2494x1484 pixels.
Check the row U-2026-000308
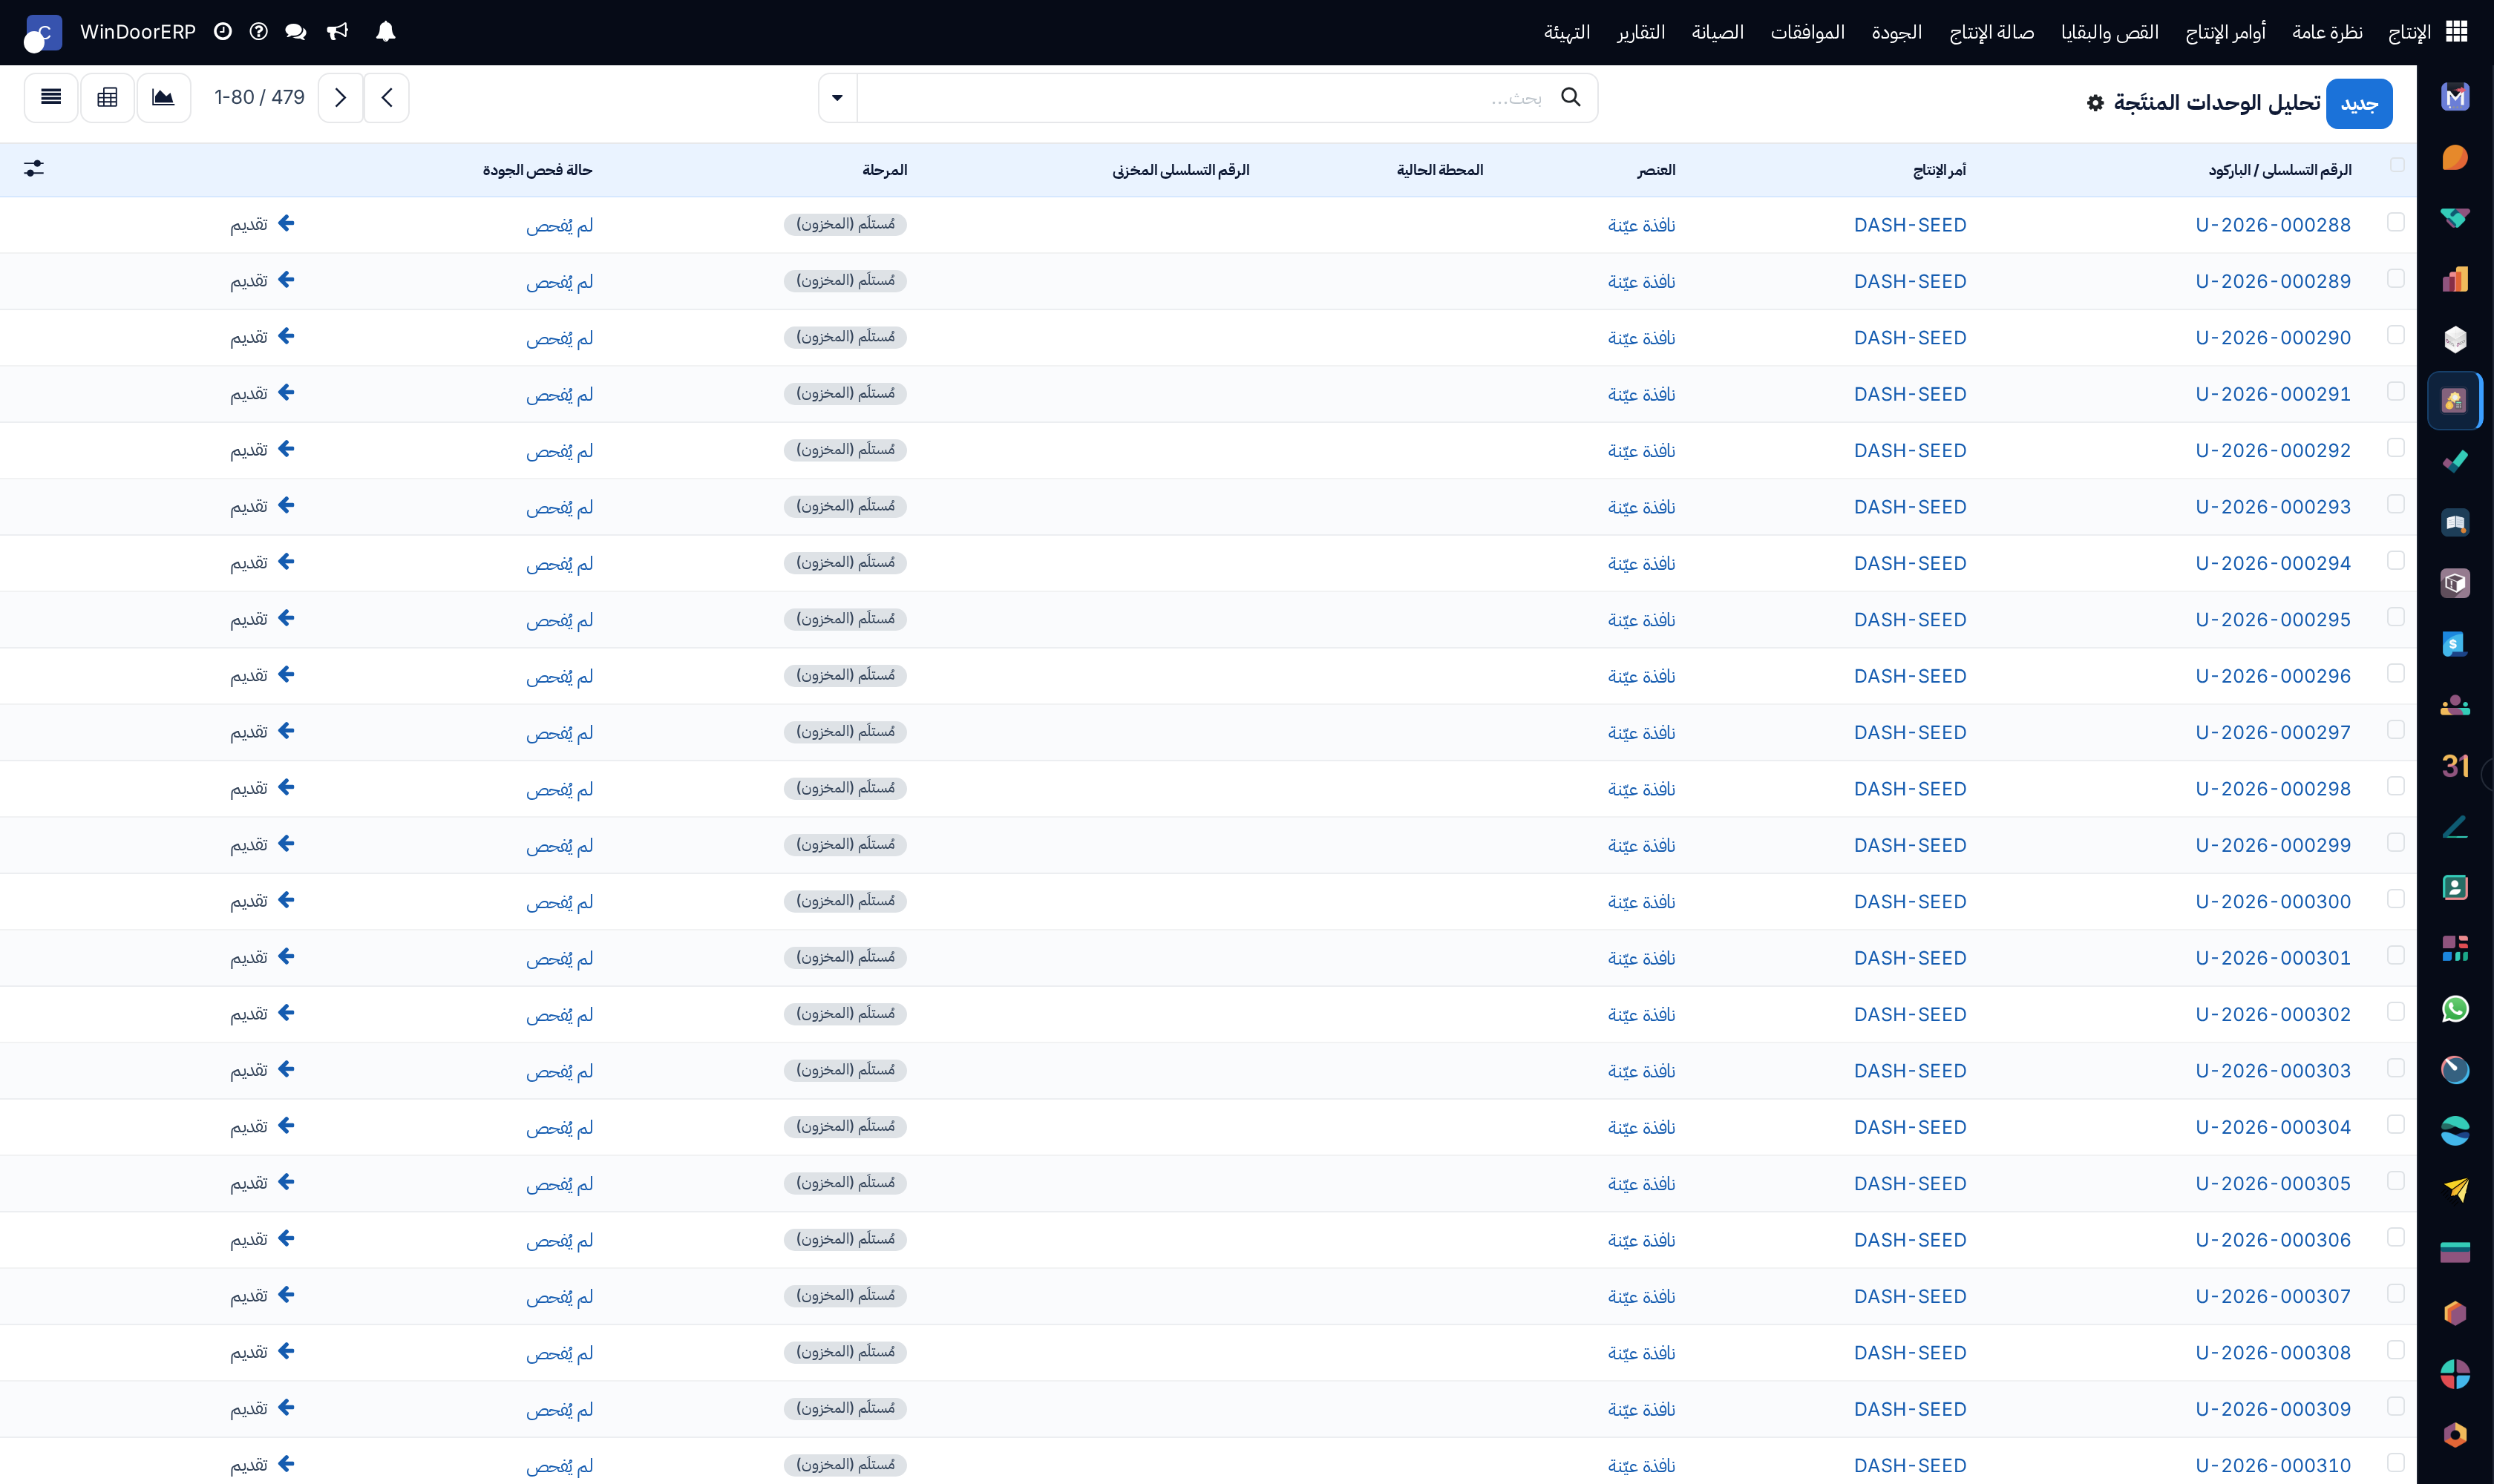pos(2396,1350)
